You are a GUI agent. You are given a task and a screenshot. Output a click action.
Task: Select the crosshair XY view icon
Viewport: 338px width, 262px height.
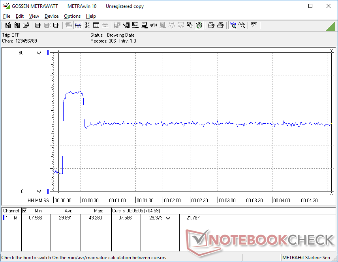pyautogui.click(x=87, y=25)
